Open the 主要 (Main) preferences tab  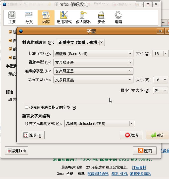[12, 18]
